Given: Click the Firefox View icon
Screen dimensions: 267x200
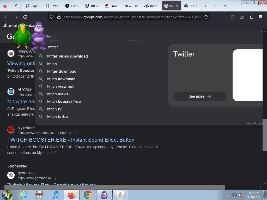Looking at the screenshot, I should (5, 6).
